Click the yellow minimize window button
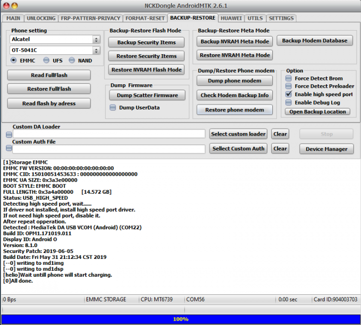Viewport: 361px width, 325px height. [15, 6]
